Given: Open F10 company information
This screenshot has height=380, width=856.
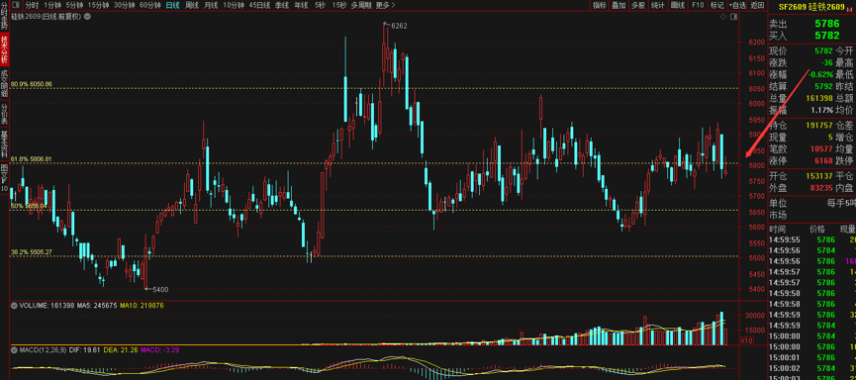Looking at the screenshot, I should pyautogui.click(x=697, y=5).
